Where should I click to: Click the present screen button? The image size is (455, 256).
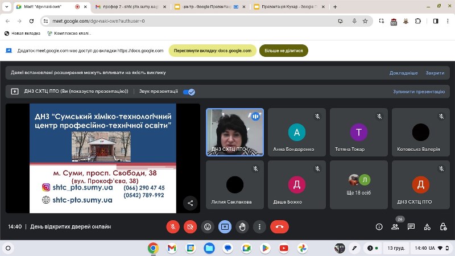(x=225, y=226)
